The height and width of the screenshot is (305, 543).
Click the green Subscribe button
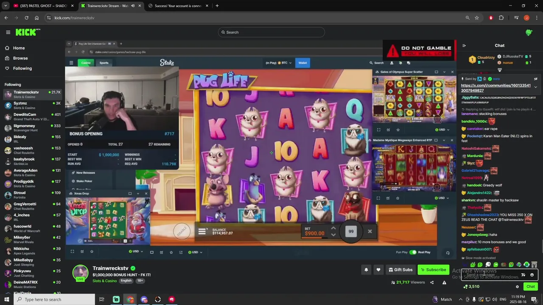(x=433, y=270)
